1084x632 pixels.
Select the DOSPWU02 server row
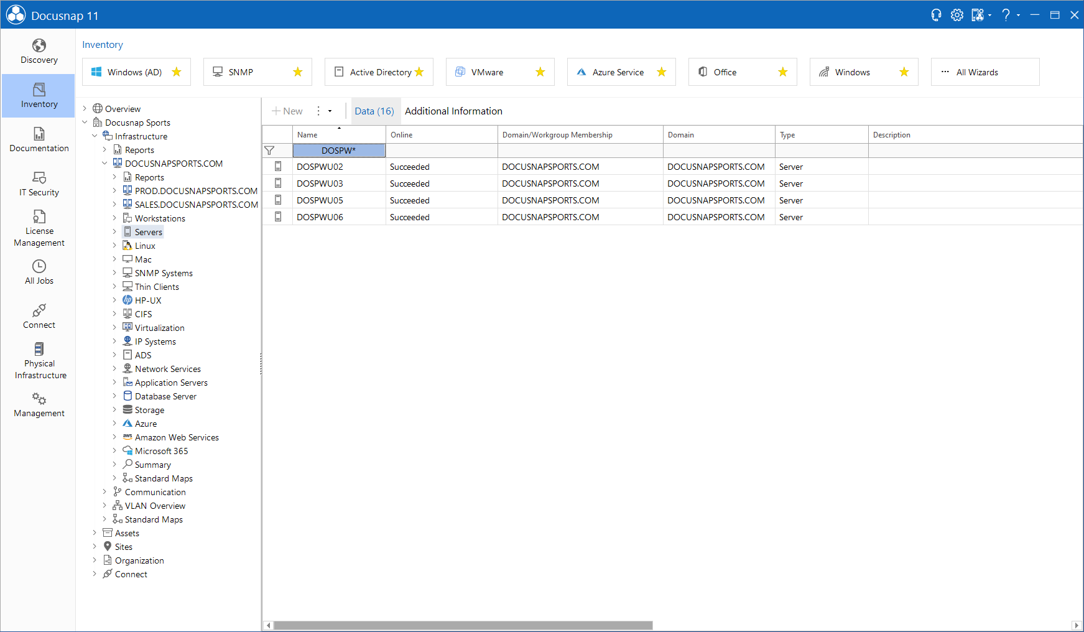click(672, 167)
